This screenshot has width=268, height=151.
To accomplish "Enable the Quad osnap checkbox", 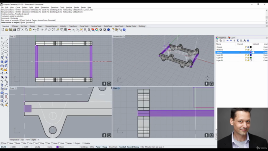I will [52, 143].
